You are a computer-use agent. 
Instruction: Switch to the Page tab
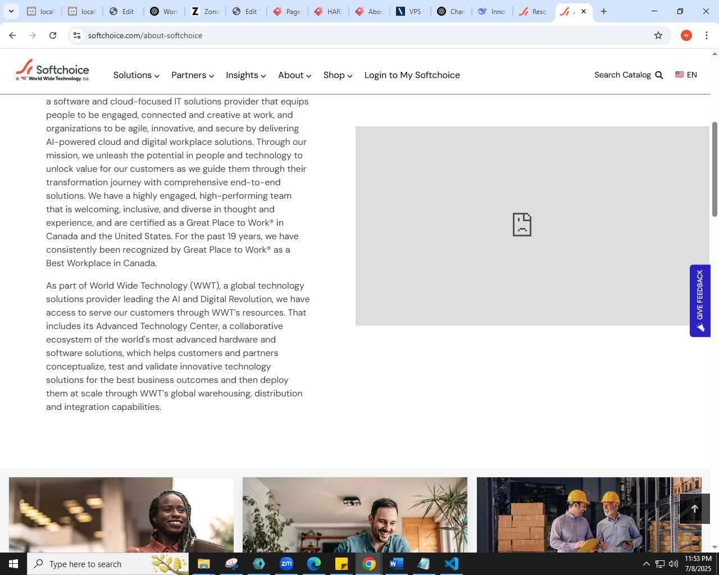(x=287, y=11)
